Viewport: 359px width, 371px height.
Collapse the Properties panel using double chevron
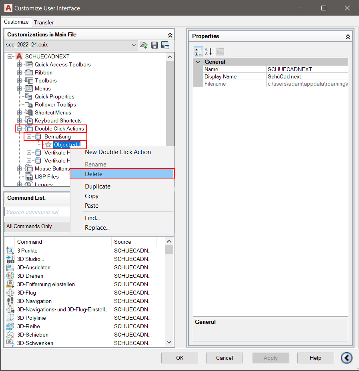[x=347, y=36]
